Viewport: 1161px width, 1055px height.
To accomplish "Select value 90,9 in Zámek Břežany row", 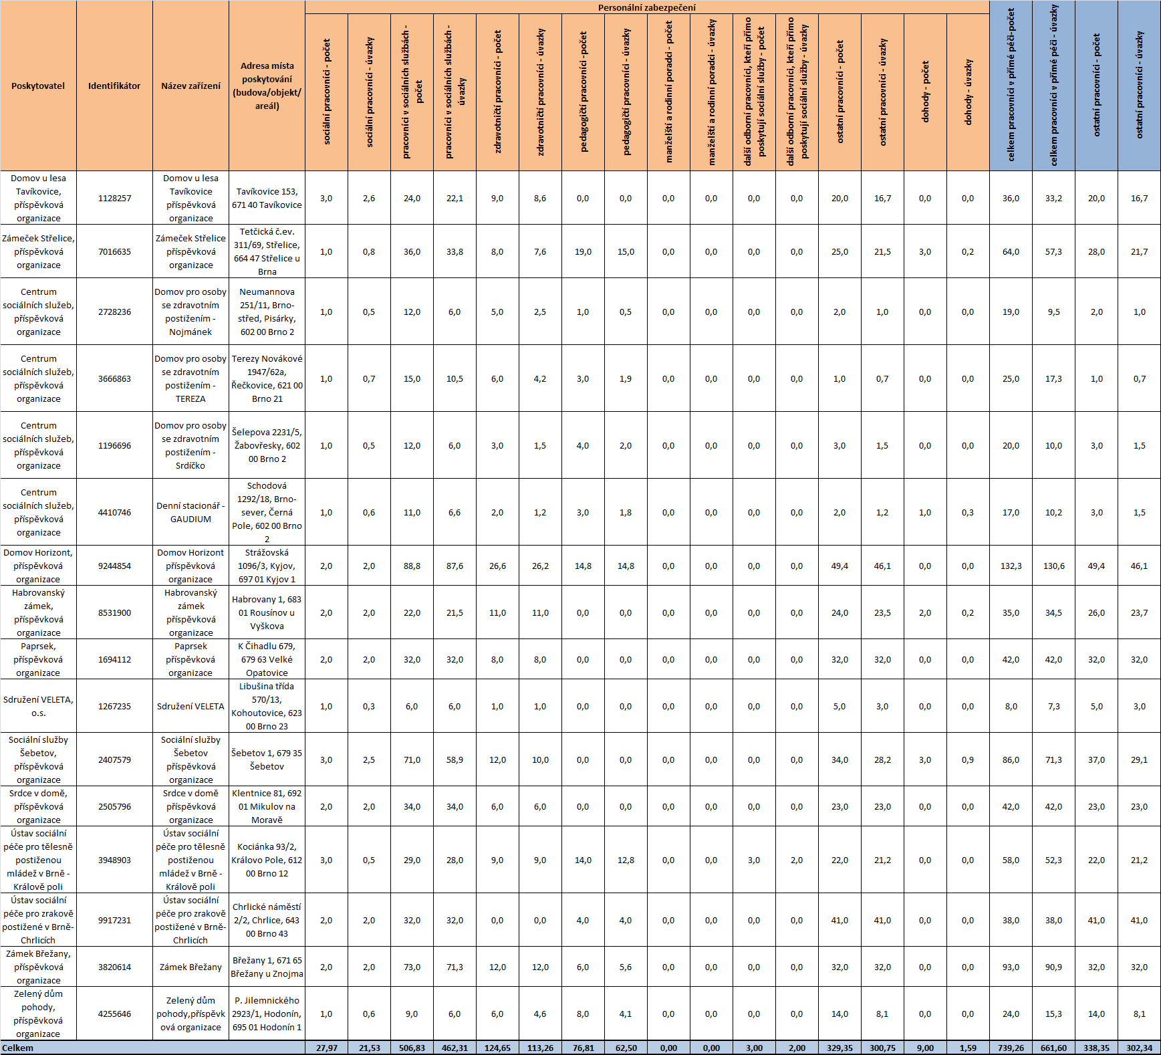I will point(1053,967).
